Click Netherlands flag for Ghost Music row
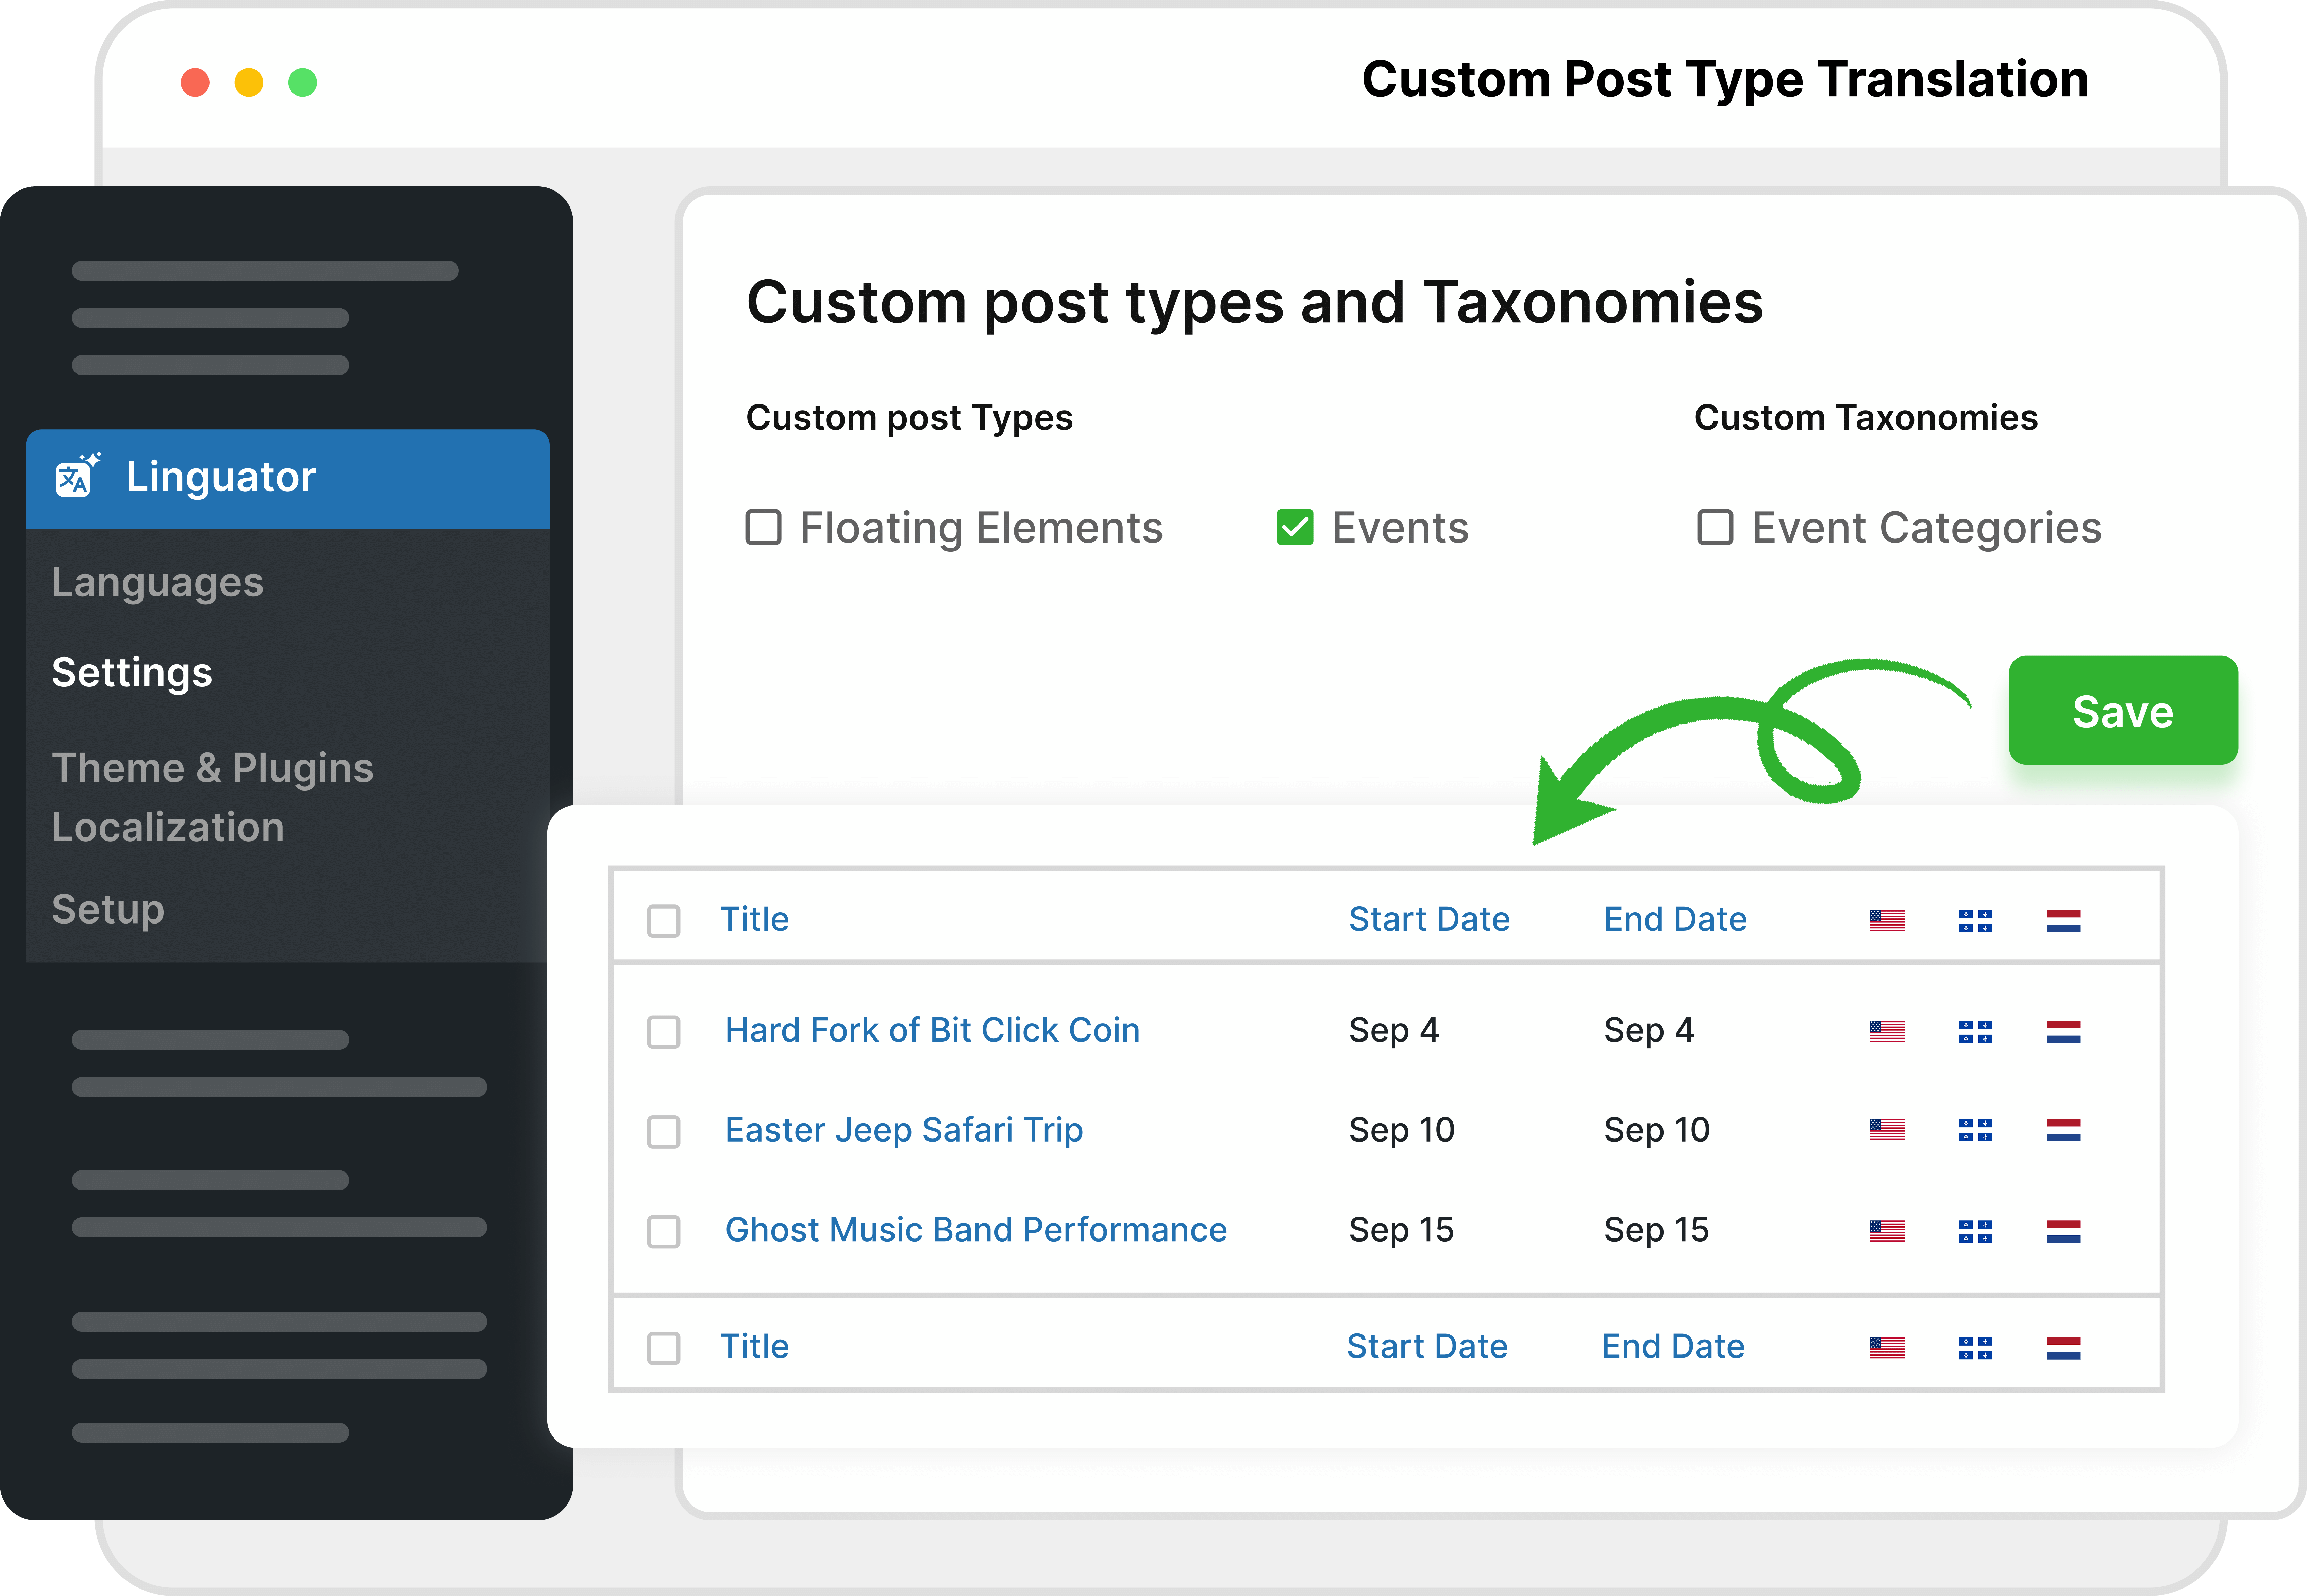The width and height of the screenshot is (2307, 1596). point(2063,1231)
